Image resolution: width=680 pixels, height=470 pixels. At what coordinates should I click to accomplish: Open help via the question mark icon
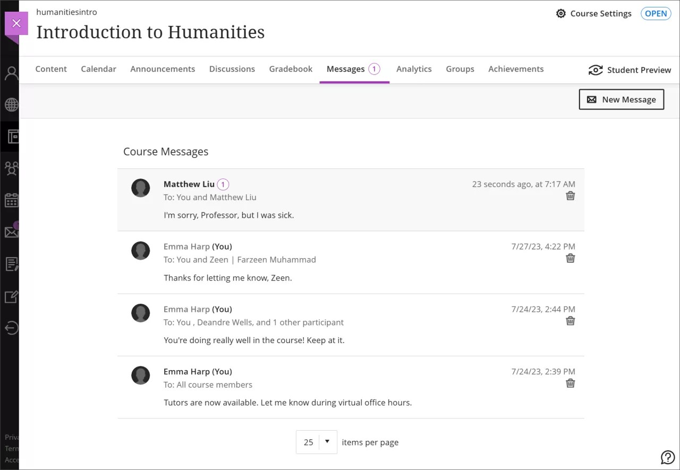click(668, 457)
